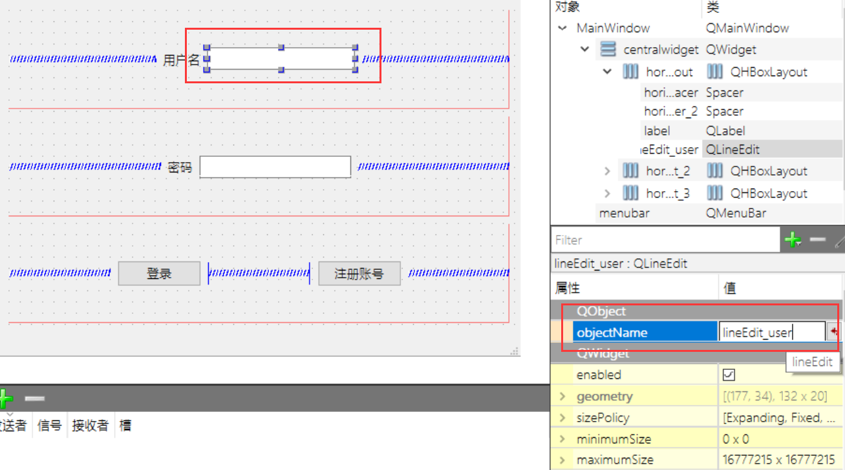
Task: Click the layout icon beside hor...t_3
Action: click(630, 193)
